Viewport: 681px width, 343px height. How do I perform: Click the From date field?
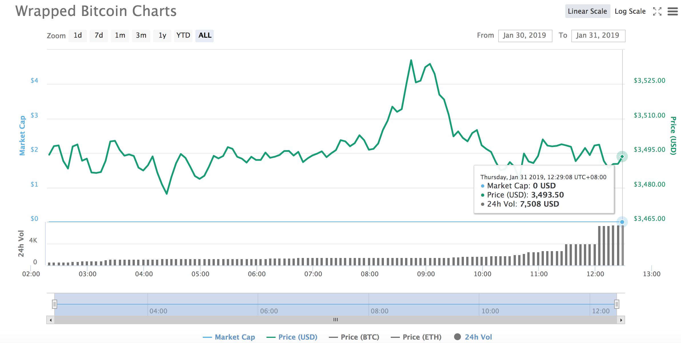tap(525, 36)
